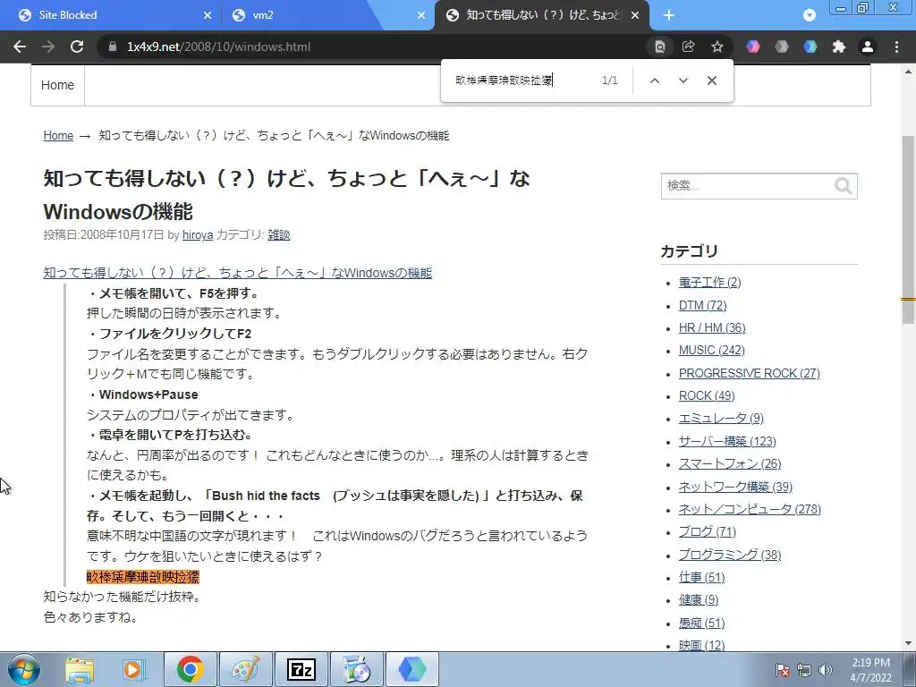Open the ブログ (71) category

[708, 531]
